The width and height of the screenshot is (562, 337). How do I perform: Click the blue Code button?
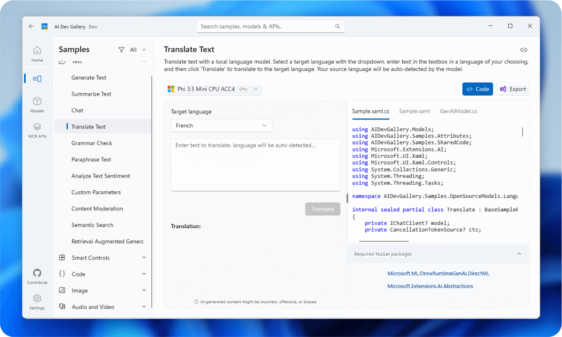tap(477, 89)
